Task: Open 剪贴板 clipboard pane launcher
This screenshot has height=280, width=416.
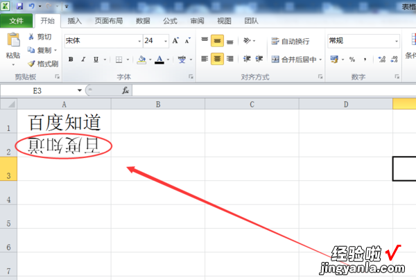Action: (x=57, y=77)
